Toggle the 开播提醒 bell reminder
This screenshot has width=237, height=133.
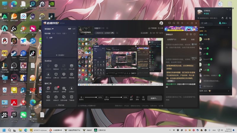click(152, 28)
